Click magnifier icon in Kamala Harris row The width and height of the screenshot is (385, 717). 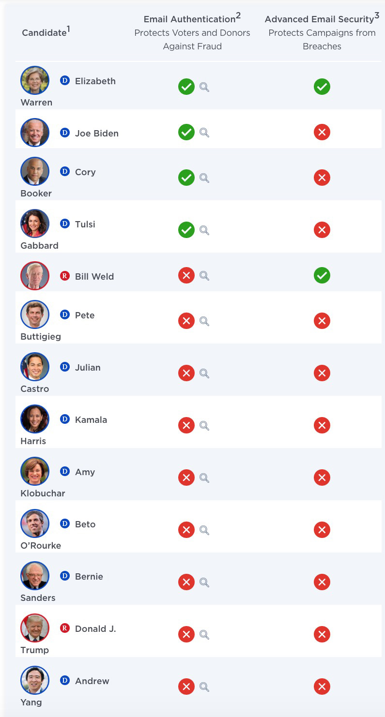click(x=204, y=426)
